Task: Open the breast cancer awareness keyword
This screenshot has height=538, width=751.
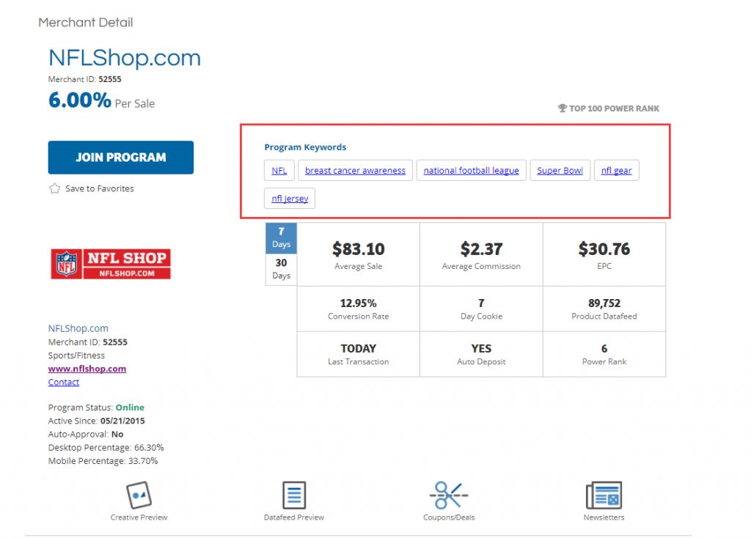Action: click(355, 170)
